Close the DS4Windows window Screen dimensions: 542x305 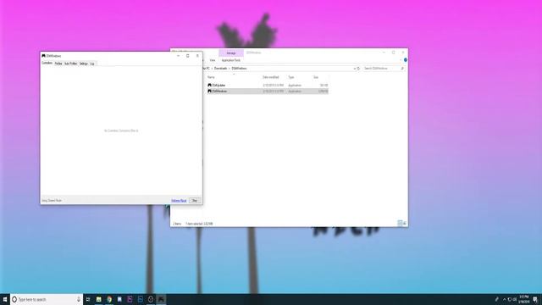(x=197, y=56)
